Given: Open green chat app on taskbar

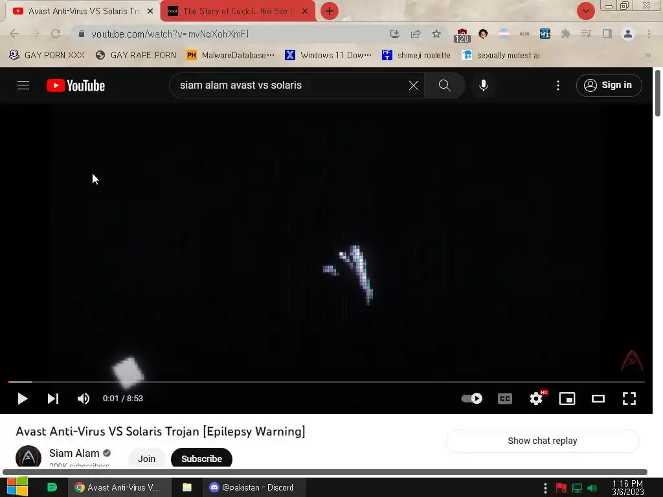Looking at the screenshot, I should pyautogui.click(x=52, y=487).
